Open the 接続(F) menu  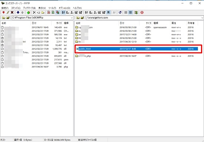pyautogui.click(x=5, y=8)
